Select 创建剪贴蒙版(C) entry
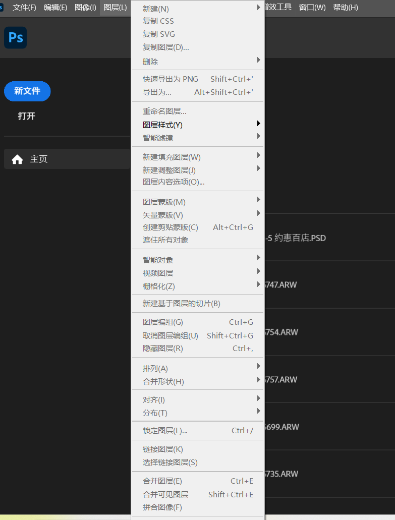Image resolution: width=395 pixels, height=520 pixels. [x=198, y=227]
